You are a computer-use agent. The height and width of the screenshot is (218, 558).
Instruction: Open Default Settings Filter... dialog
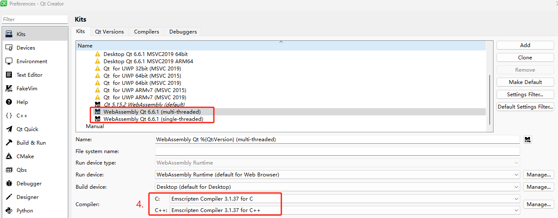525,106
